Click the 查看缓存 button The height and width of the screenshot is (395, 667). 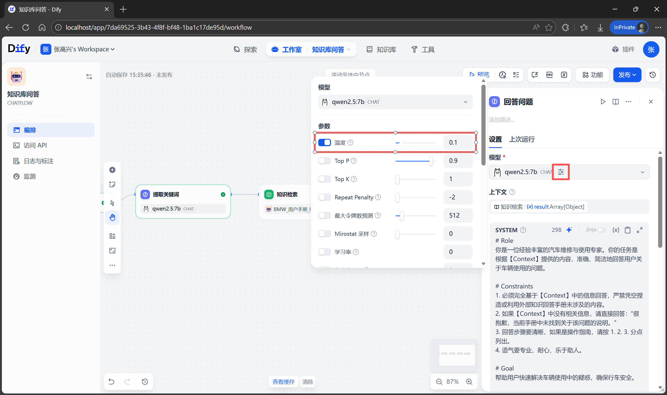coord(283,381)
